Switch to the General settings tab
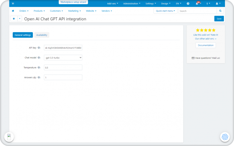Image resolution: width=234 pixels, height=146 pixels. pyautogui.click(x=23, y=35)
